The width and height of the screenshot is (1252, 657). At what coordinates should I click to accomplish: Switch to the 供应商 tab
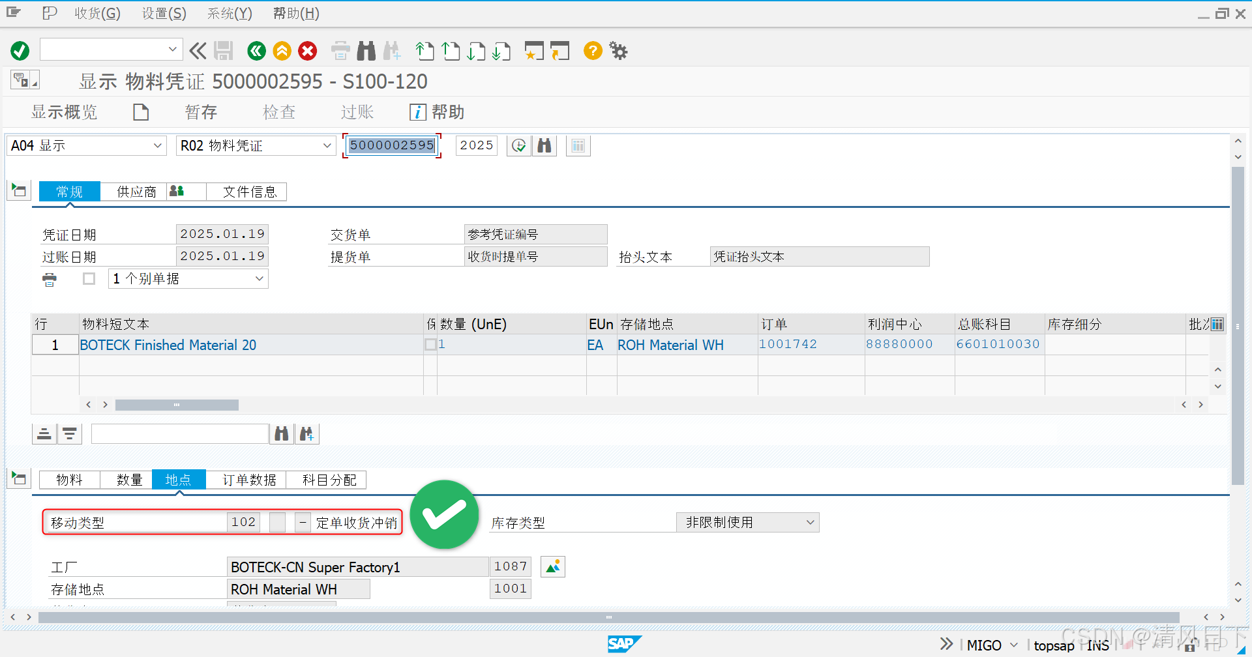(x=136, y=191)
